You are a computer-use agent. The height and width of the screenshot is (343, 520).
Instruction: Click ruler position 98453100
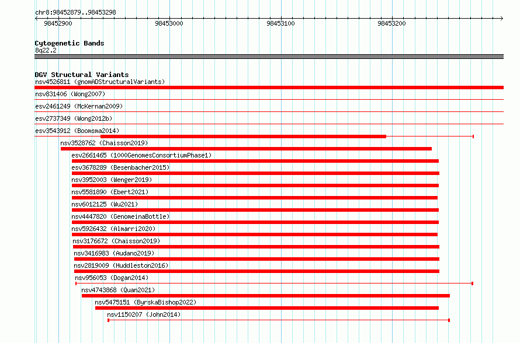(280, 23)
